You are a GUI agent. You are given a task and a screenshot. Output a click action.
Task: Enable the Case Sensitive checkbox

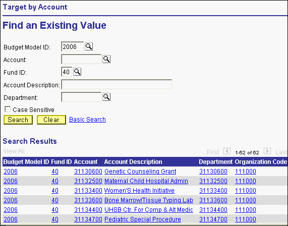[8, 109]
